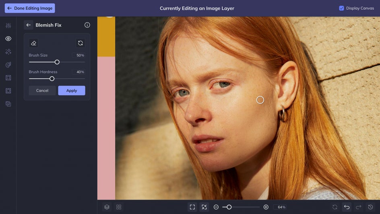Cancel the Blemish Fix edits
This screenshot has width=380, height=214.
42,91
